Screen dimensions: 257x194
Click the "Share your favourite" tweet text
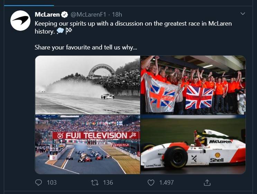click(85, 47)
